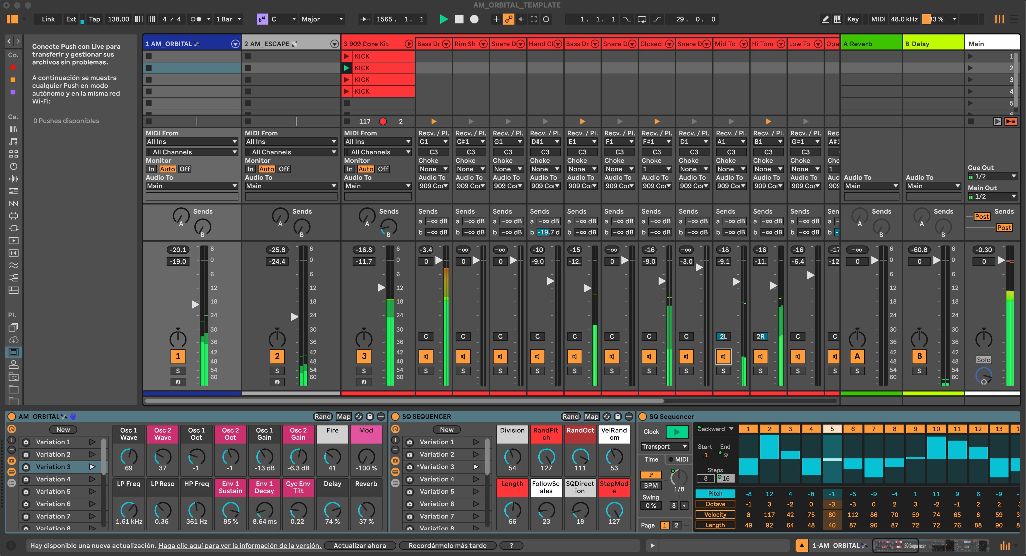Toggle the metronome button
Screen dimensions: 1026x556
195,19
